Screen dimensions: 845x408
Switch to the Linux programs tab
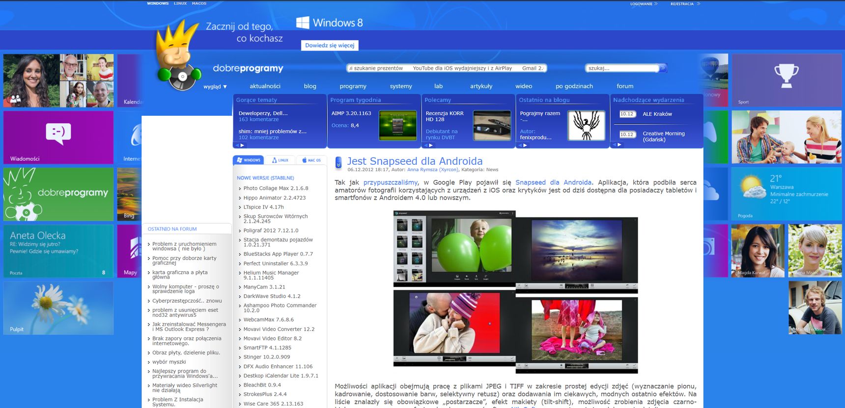click(281, 160)
